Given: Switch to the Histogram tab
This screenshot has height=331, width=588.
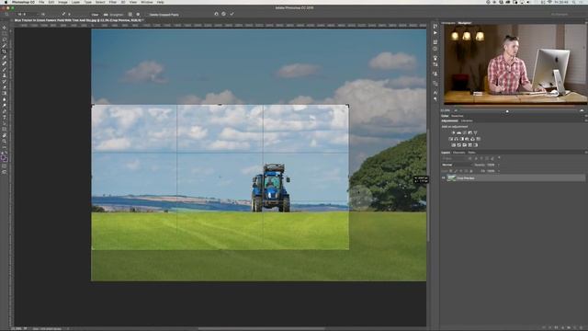Looking at the screenshot, I should pyautogui.click(x=448, y=23).
